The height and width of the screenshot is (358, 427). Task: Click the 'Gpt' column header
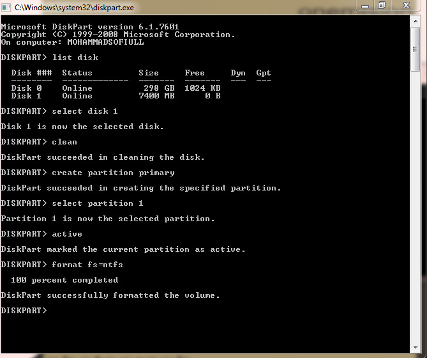point(264,73)
